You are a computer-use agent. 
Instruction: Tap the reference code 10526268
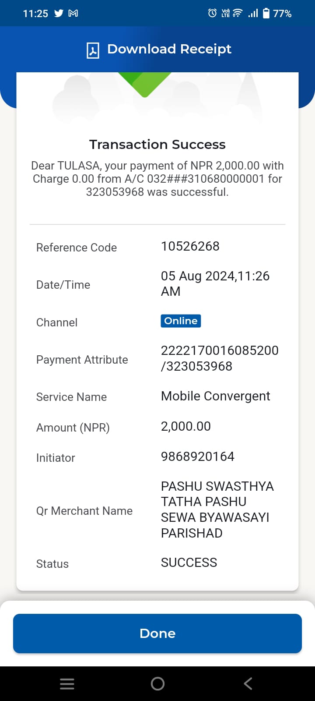(190, 246)
